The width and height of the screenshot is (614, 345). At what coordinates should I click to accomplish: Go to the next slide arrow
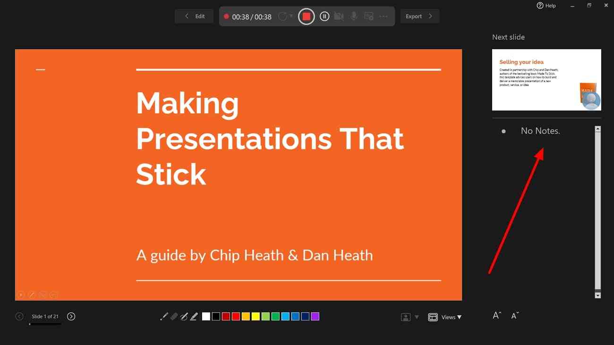point(71,316)
